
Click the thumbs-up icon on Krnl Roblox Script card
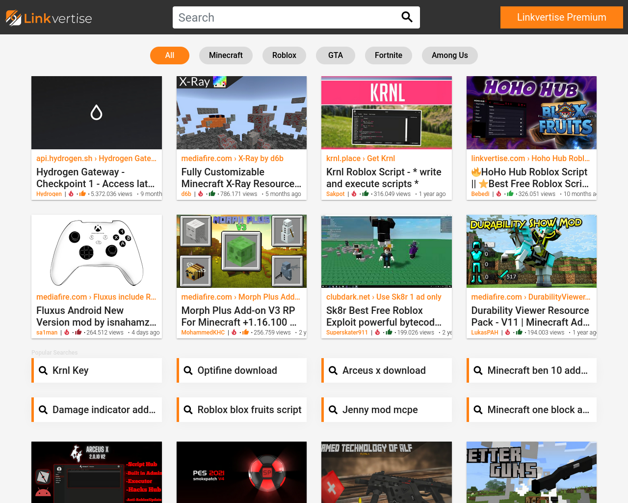tap(366, 194)
